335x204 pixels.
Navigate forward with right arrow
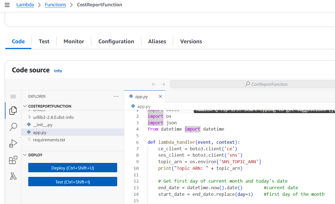tap(163, 84)
